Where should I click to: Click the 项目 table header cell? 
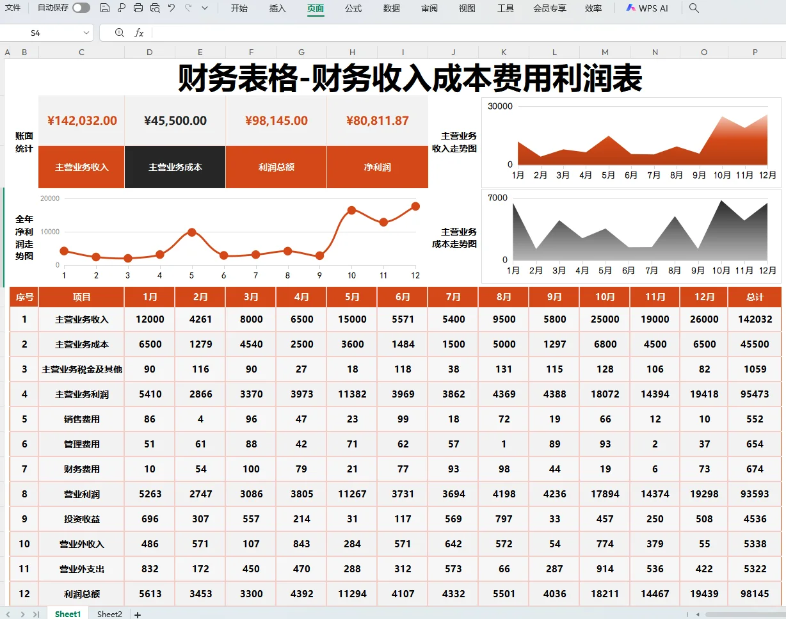tap(82, 297)
